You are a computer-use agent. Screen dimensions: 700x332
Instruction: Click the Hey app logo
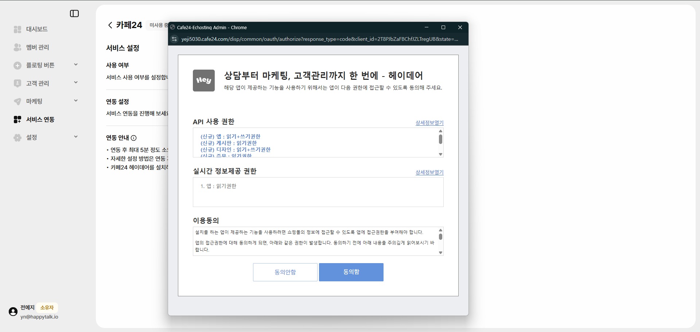[204, 81]
